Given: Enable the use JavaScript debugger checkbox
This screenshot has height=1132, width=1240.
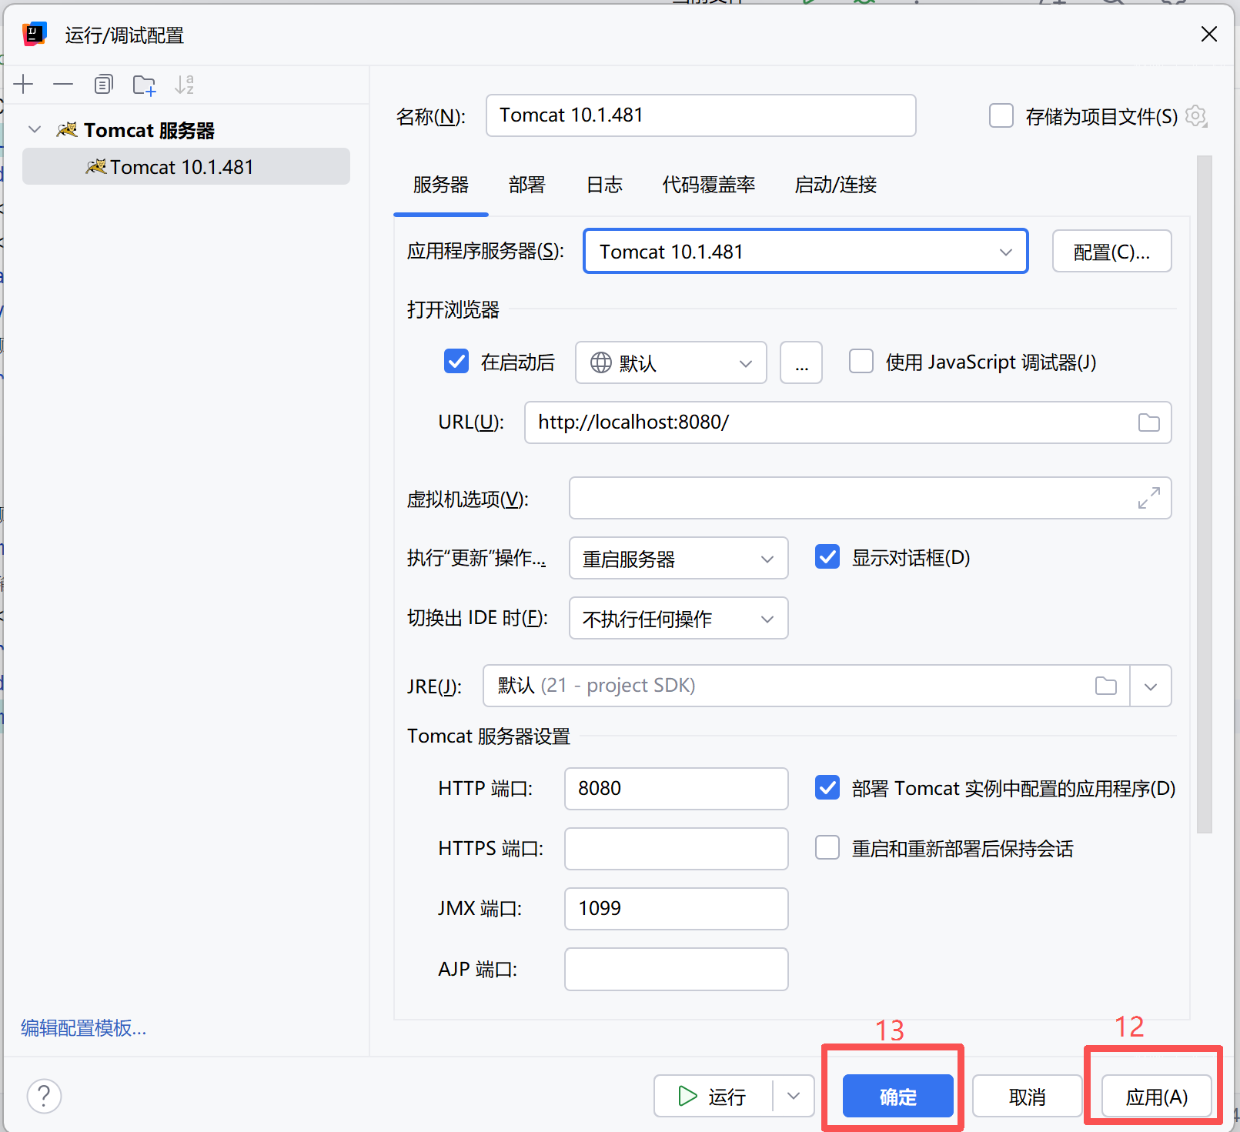Looking at the screenshot, I should pos(861,362).
